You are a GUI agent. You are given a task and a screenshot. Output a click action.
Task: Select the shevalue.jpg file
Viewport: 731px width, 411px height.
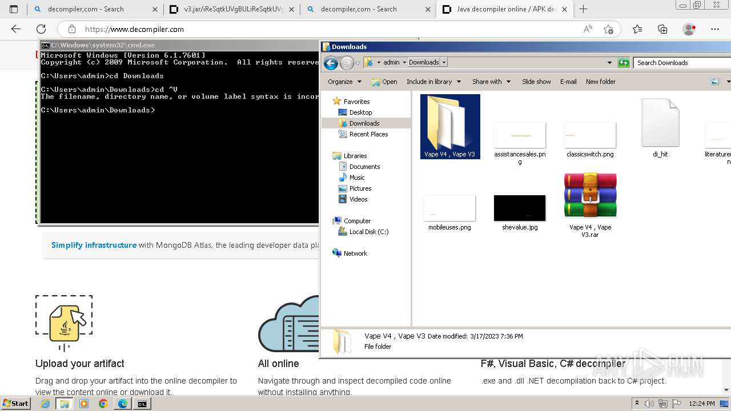(x=520, y=212)
